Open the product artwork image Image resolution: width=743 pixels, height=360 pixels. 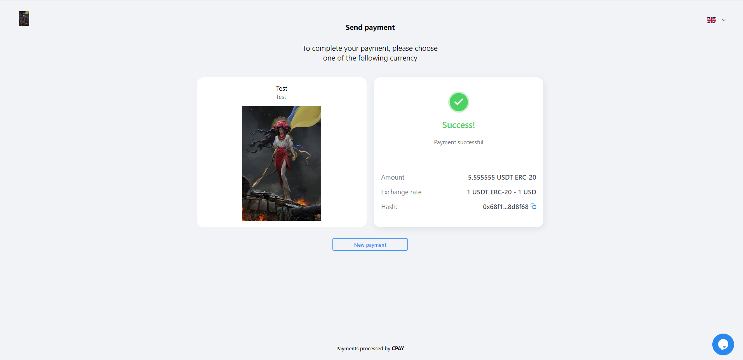(x=282, y=163)
